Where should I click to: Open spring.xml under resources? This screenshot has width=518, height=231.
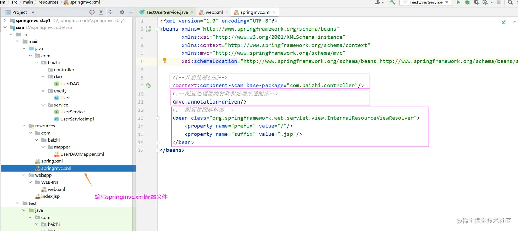tap(52, 161)
